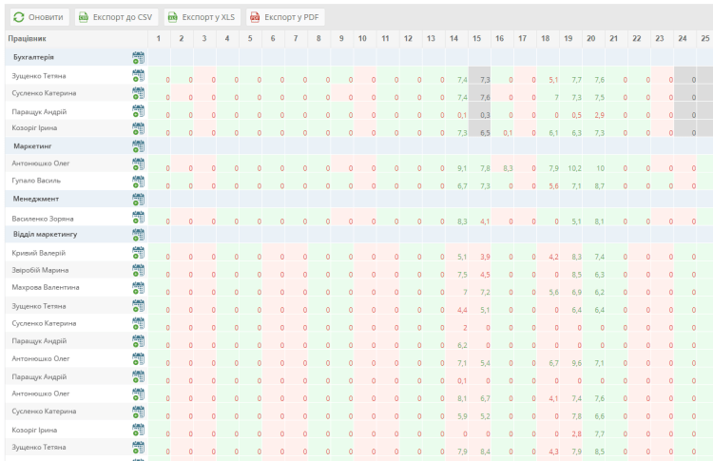
Task: Click calendar icon beside Кривий Валерій
Action: click(x=138, y=253)
